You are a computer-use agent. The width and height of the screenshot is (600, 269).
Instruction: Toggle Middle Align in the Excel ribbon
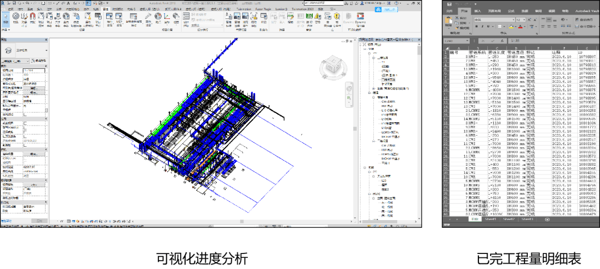tap(549, 19)
